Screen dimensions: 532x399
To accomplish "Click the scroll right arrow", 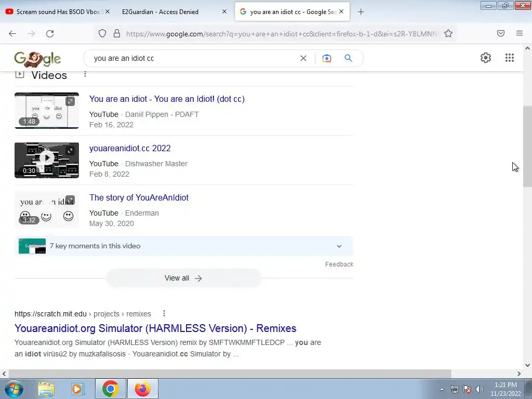I will [x=519, y=374].
